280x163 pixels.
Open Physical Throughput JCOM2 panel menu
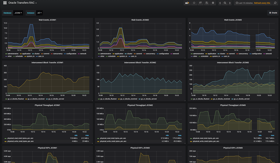pyautogui.click(x=140, y=105)
